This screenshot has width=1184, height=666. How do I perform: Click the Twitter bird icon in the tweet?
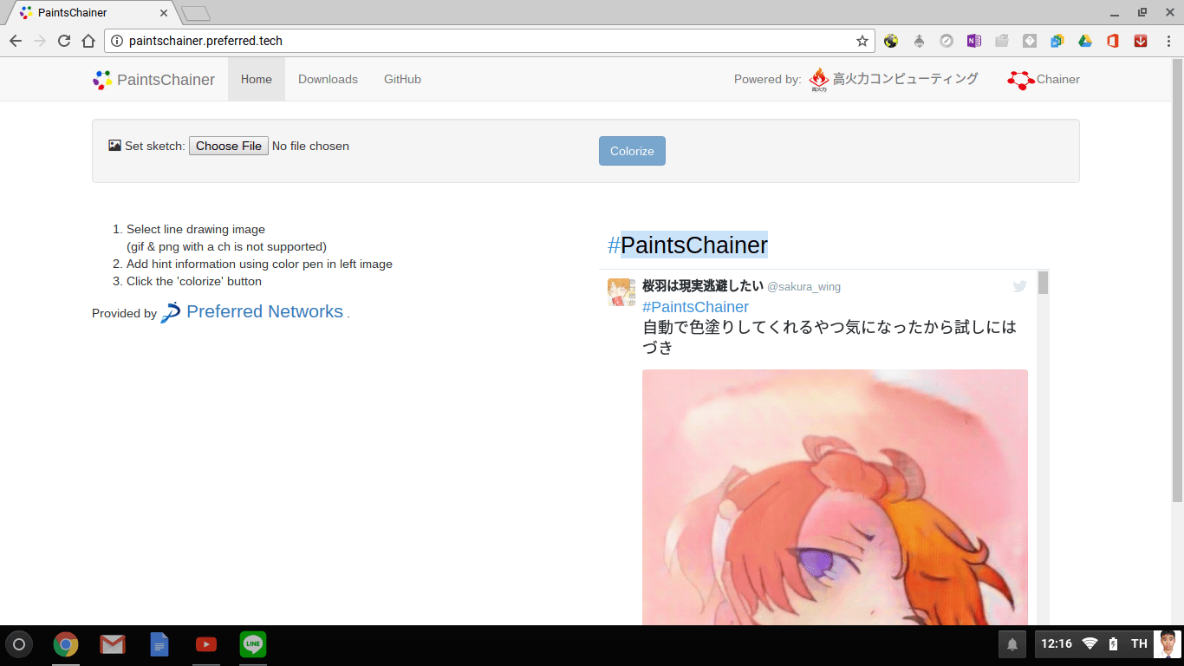point(1020,286)
